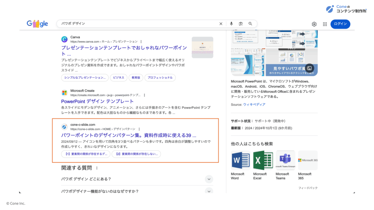This screenshot has height=210, width=374.
Task: Click the Canva result URL breadcrumb
Action: tap(104, 42)
